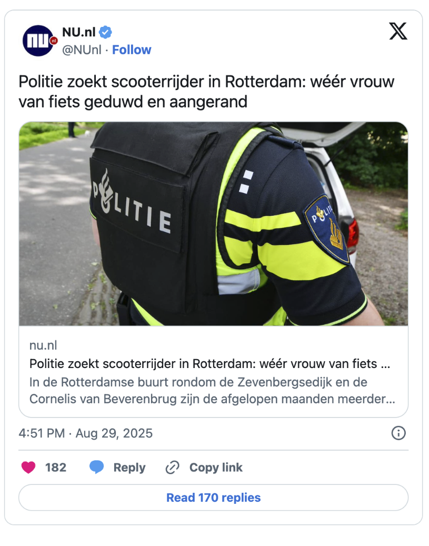
Task: Like the tweet with heart icon
Action: point(28,468)
